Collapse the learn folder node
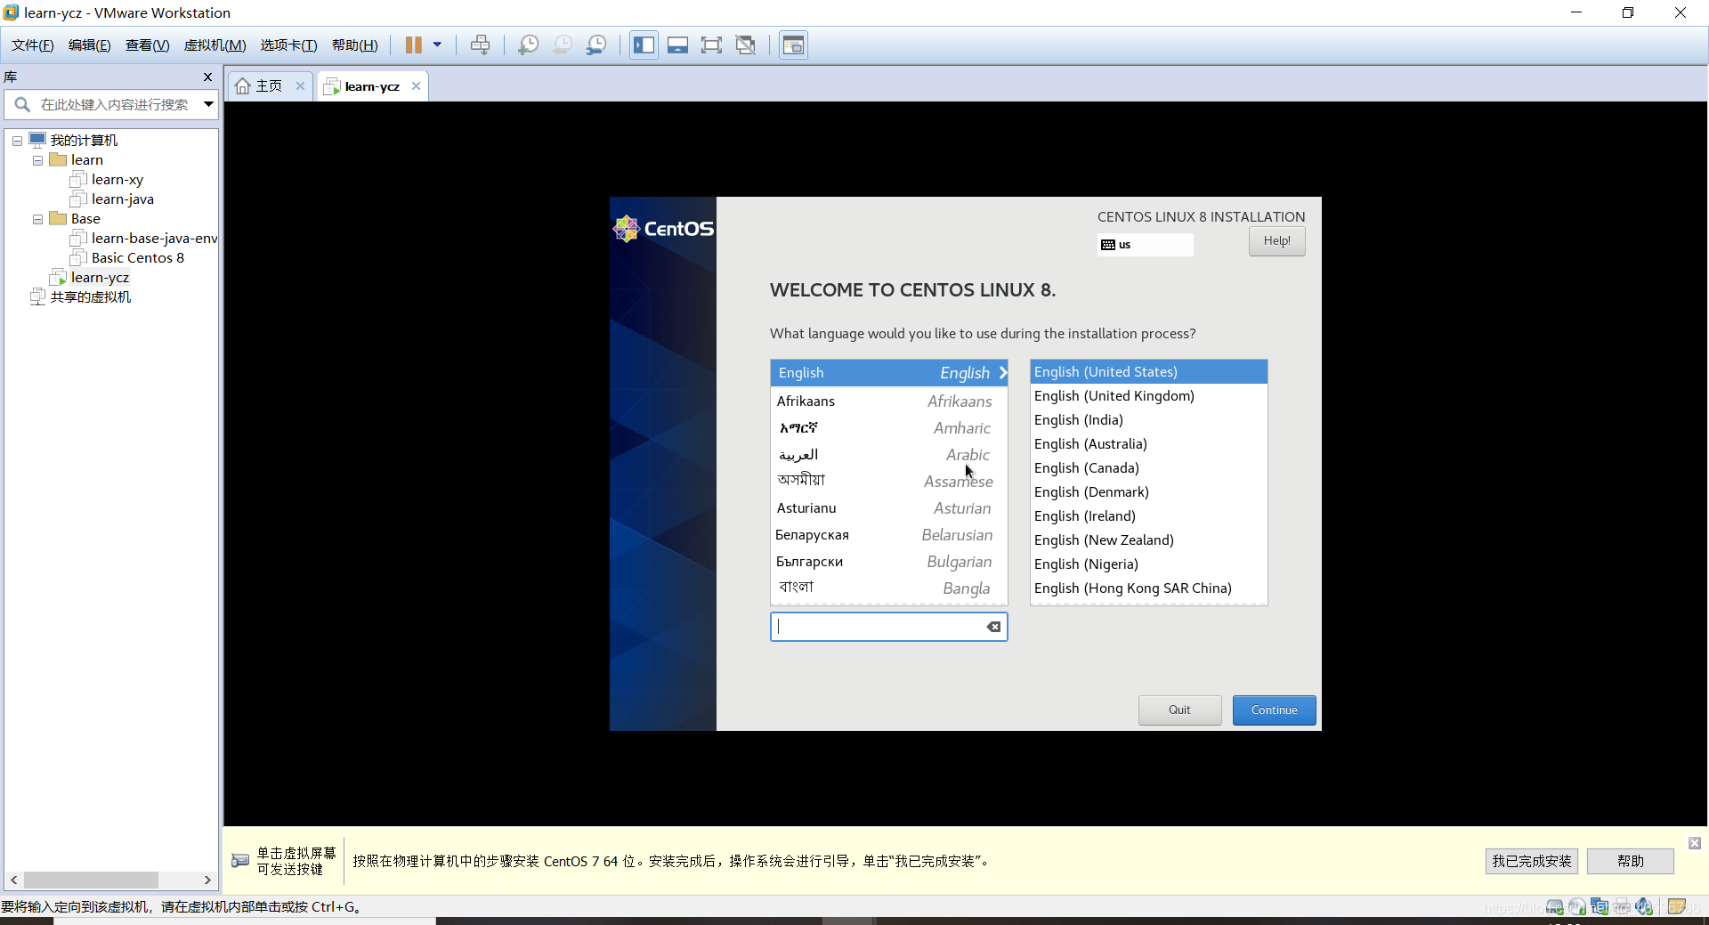Image resolution: width=1709 pixels, height=925 pixels. (37, 160)
